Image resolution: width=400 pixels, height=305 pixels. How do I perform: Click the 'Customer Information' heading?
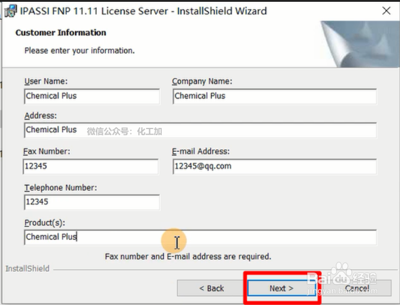pos(61,32)
